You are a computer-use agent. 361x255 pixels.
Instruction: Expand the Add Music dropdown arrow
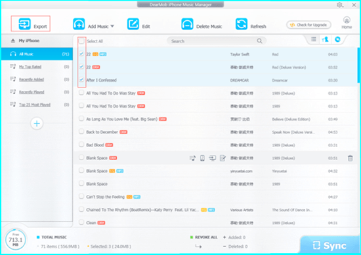[x=112, y=26]
